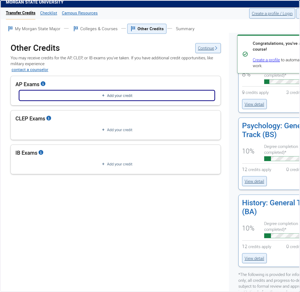Click the 12 credits apply text under History
Image resolution: width=300 pixels, height=292 pixels.
[256, 247]
